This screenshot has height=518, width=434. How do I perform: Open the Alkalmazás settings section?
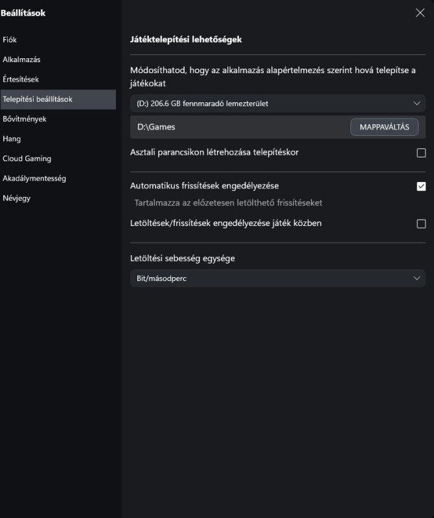21,60
